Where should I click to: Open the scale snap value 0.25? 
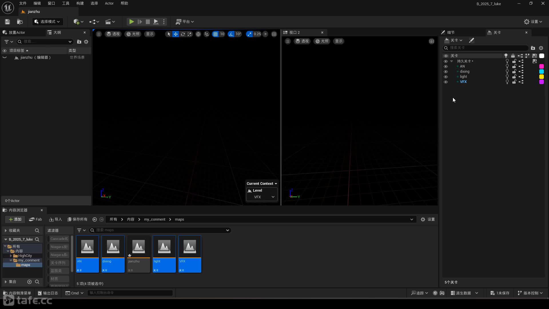[257, 34]
